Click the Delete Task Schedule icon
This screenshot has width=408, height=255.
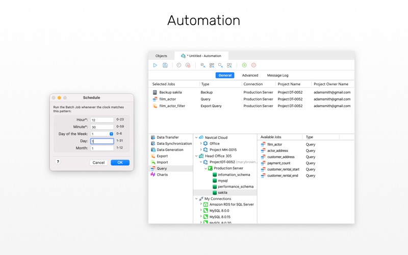[188, 65]
